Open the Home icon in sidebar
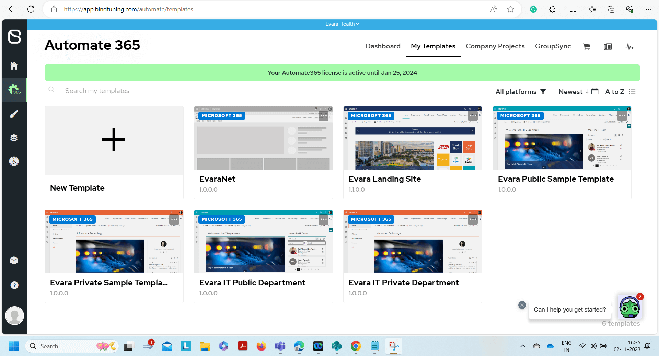This screenshot has height=356, width=659. point(14,66)
